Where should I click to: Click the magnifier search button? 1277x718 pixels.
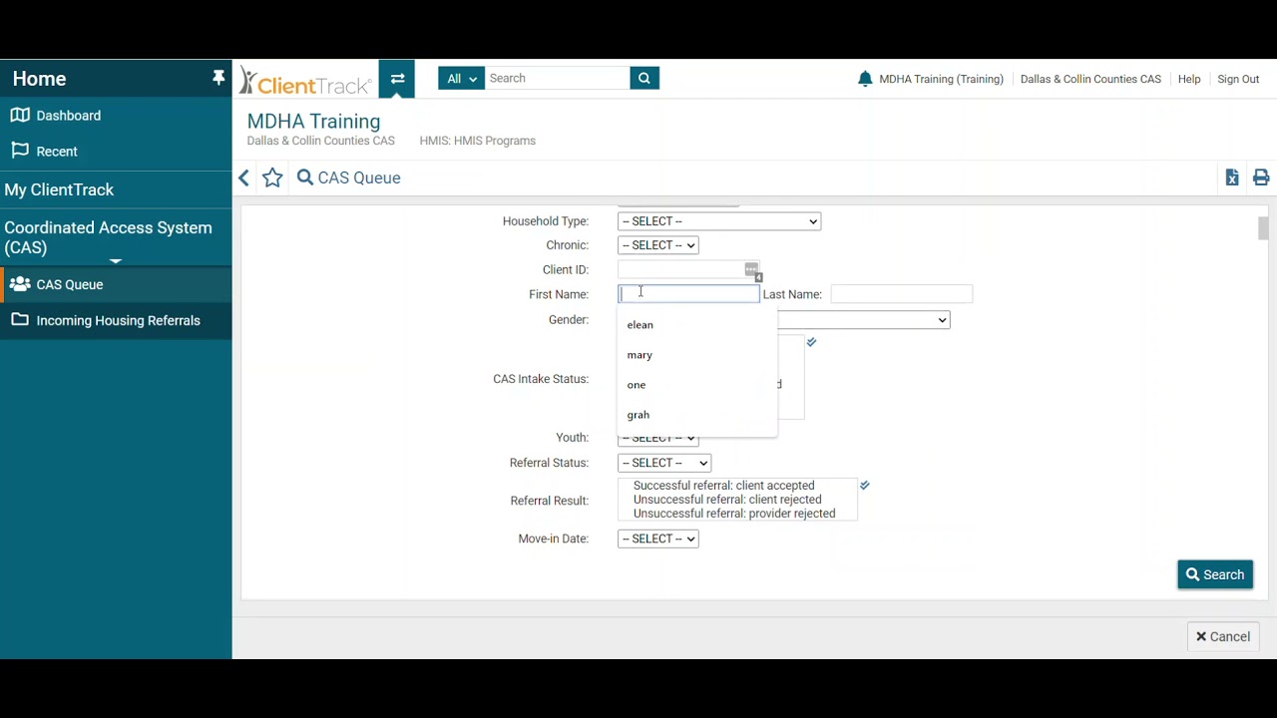(644, 79)
